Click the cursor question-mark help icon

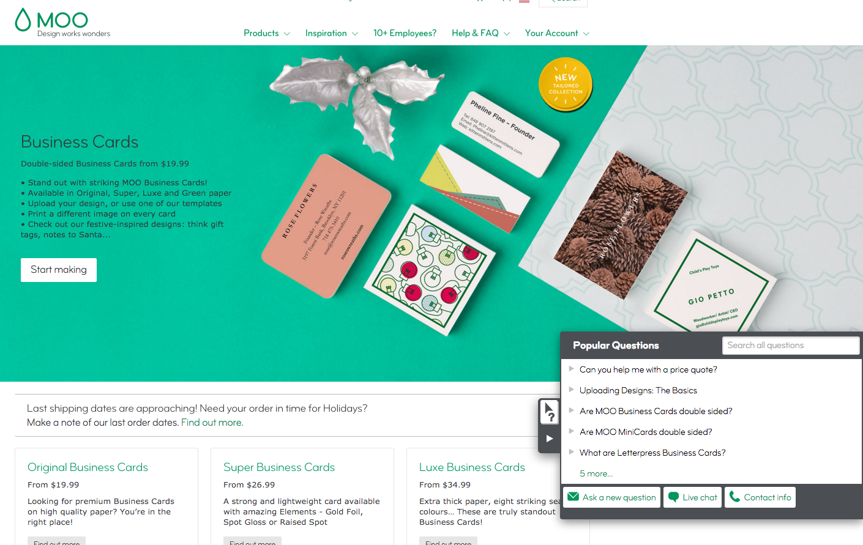[550, 412]
